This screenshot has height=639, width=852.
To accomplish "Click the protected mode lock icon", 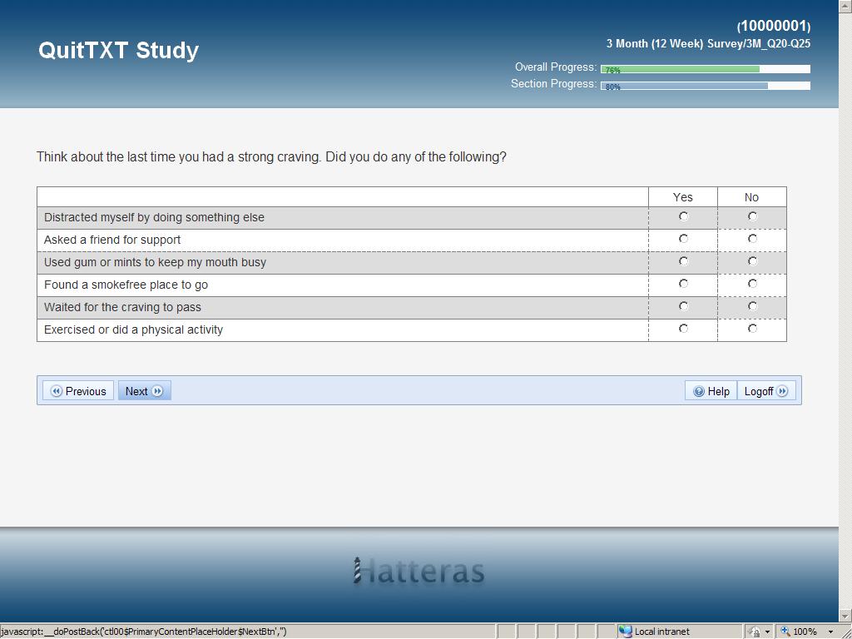I will (x=754, y=632).
